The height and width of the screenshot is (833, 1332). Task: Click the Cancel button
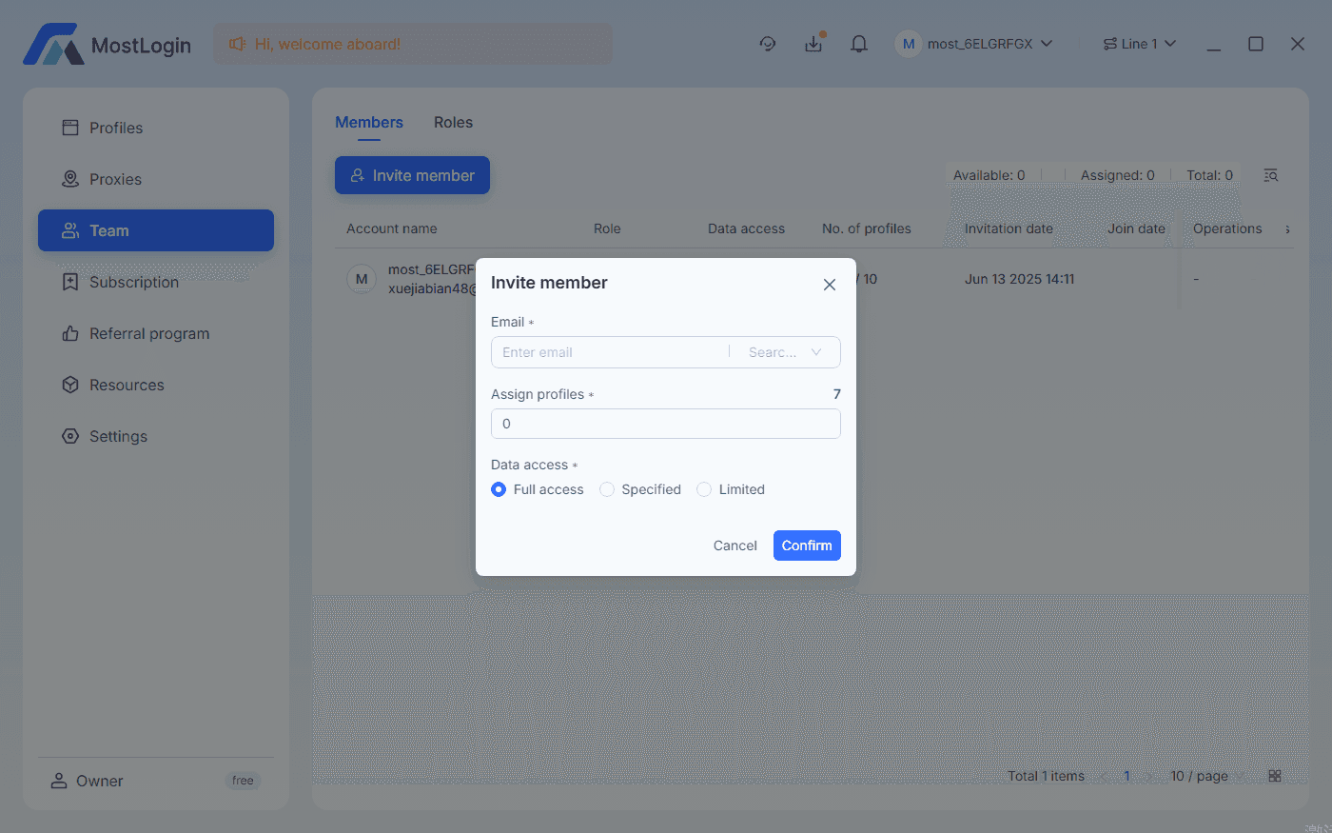[735, 545]
